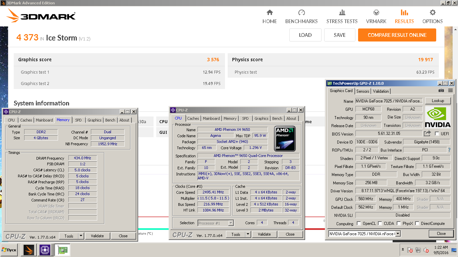
Task: Click Close in CPU-Z CPU window
Action: click(290, 234)
